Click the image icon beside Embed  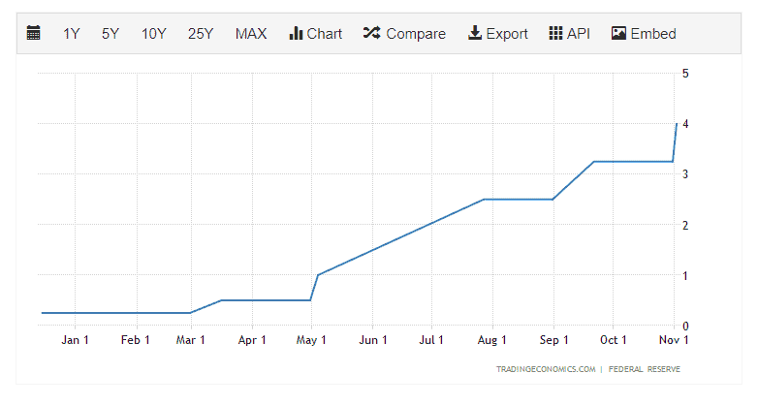click(x=618, y=34)
